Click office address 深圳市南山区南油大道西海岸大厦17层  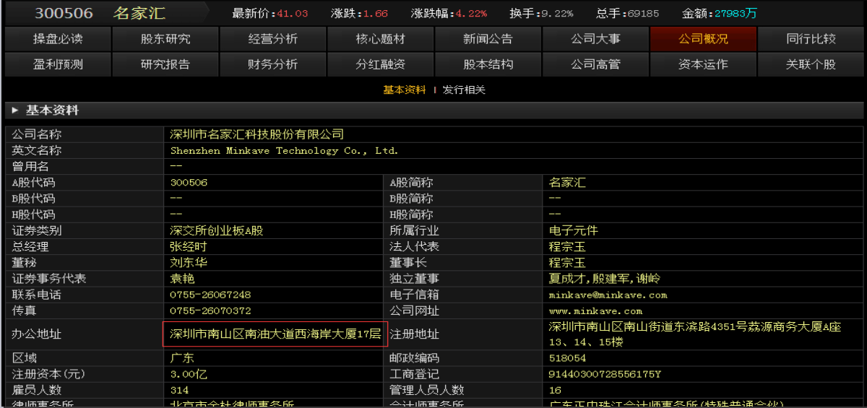(275, 334)
